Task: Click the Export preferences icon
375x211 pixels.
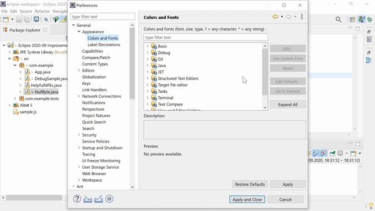Action: [x=98, y=199]
